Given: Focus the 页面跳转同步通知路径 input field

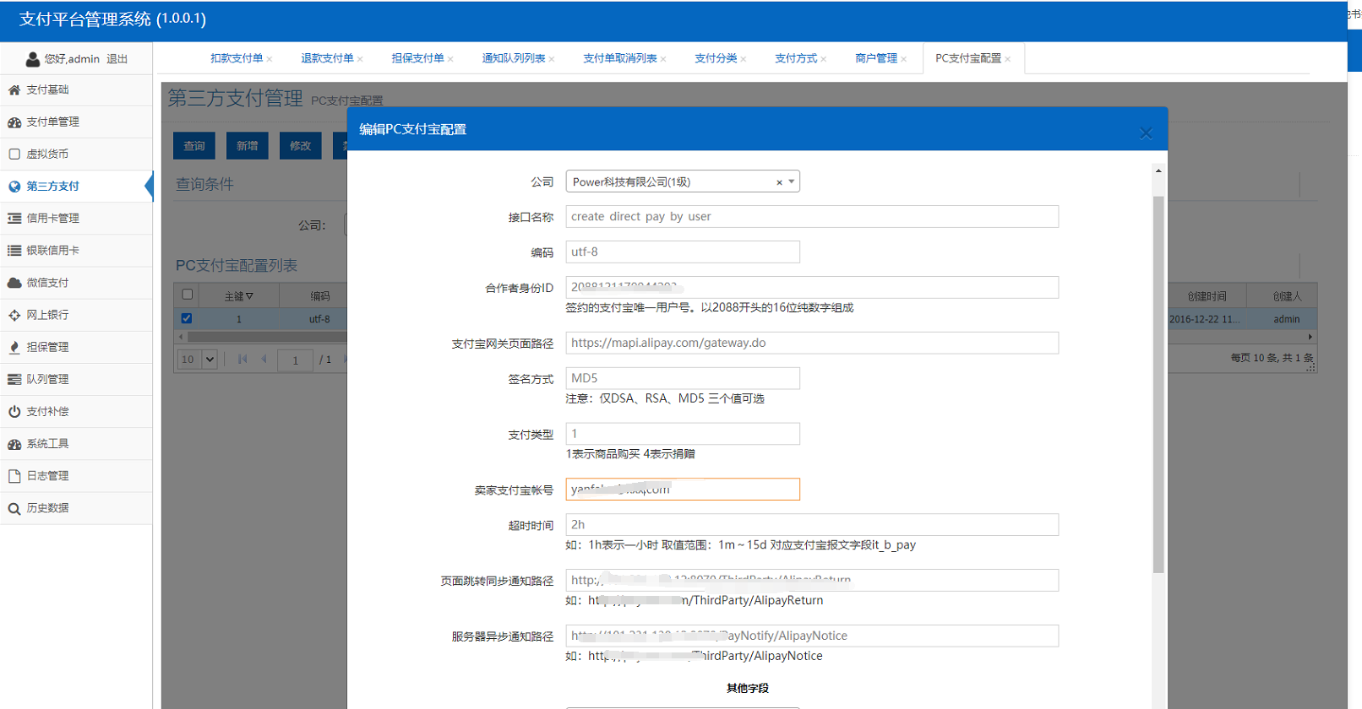Looking at the screenshot, I should (x=812, y=580).
